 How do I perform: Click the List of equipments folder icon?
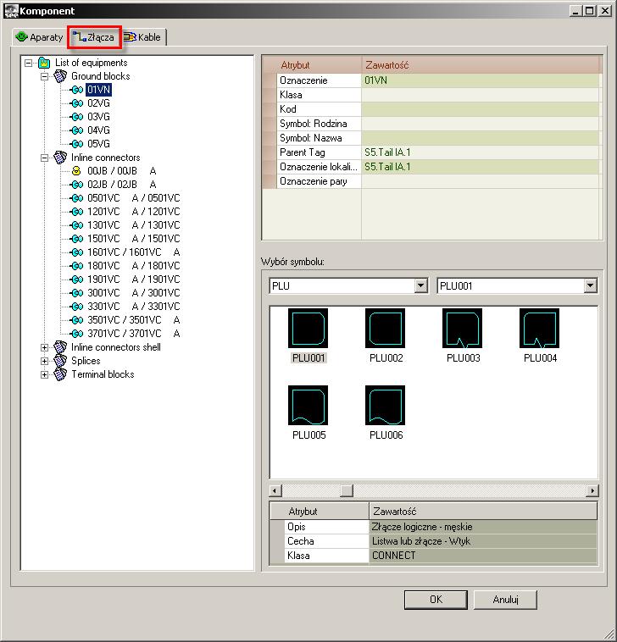point(44,63)
